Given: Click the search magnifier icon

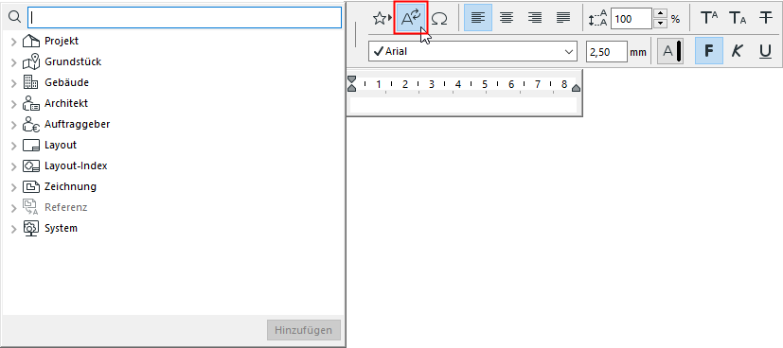Looking at the screenshot, I should click(x=15, y=17).
